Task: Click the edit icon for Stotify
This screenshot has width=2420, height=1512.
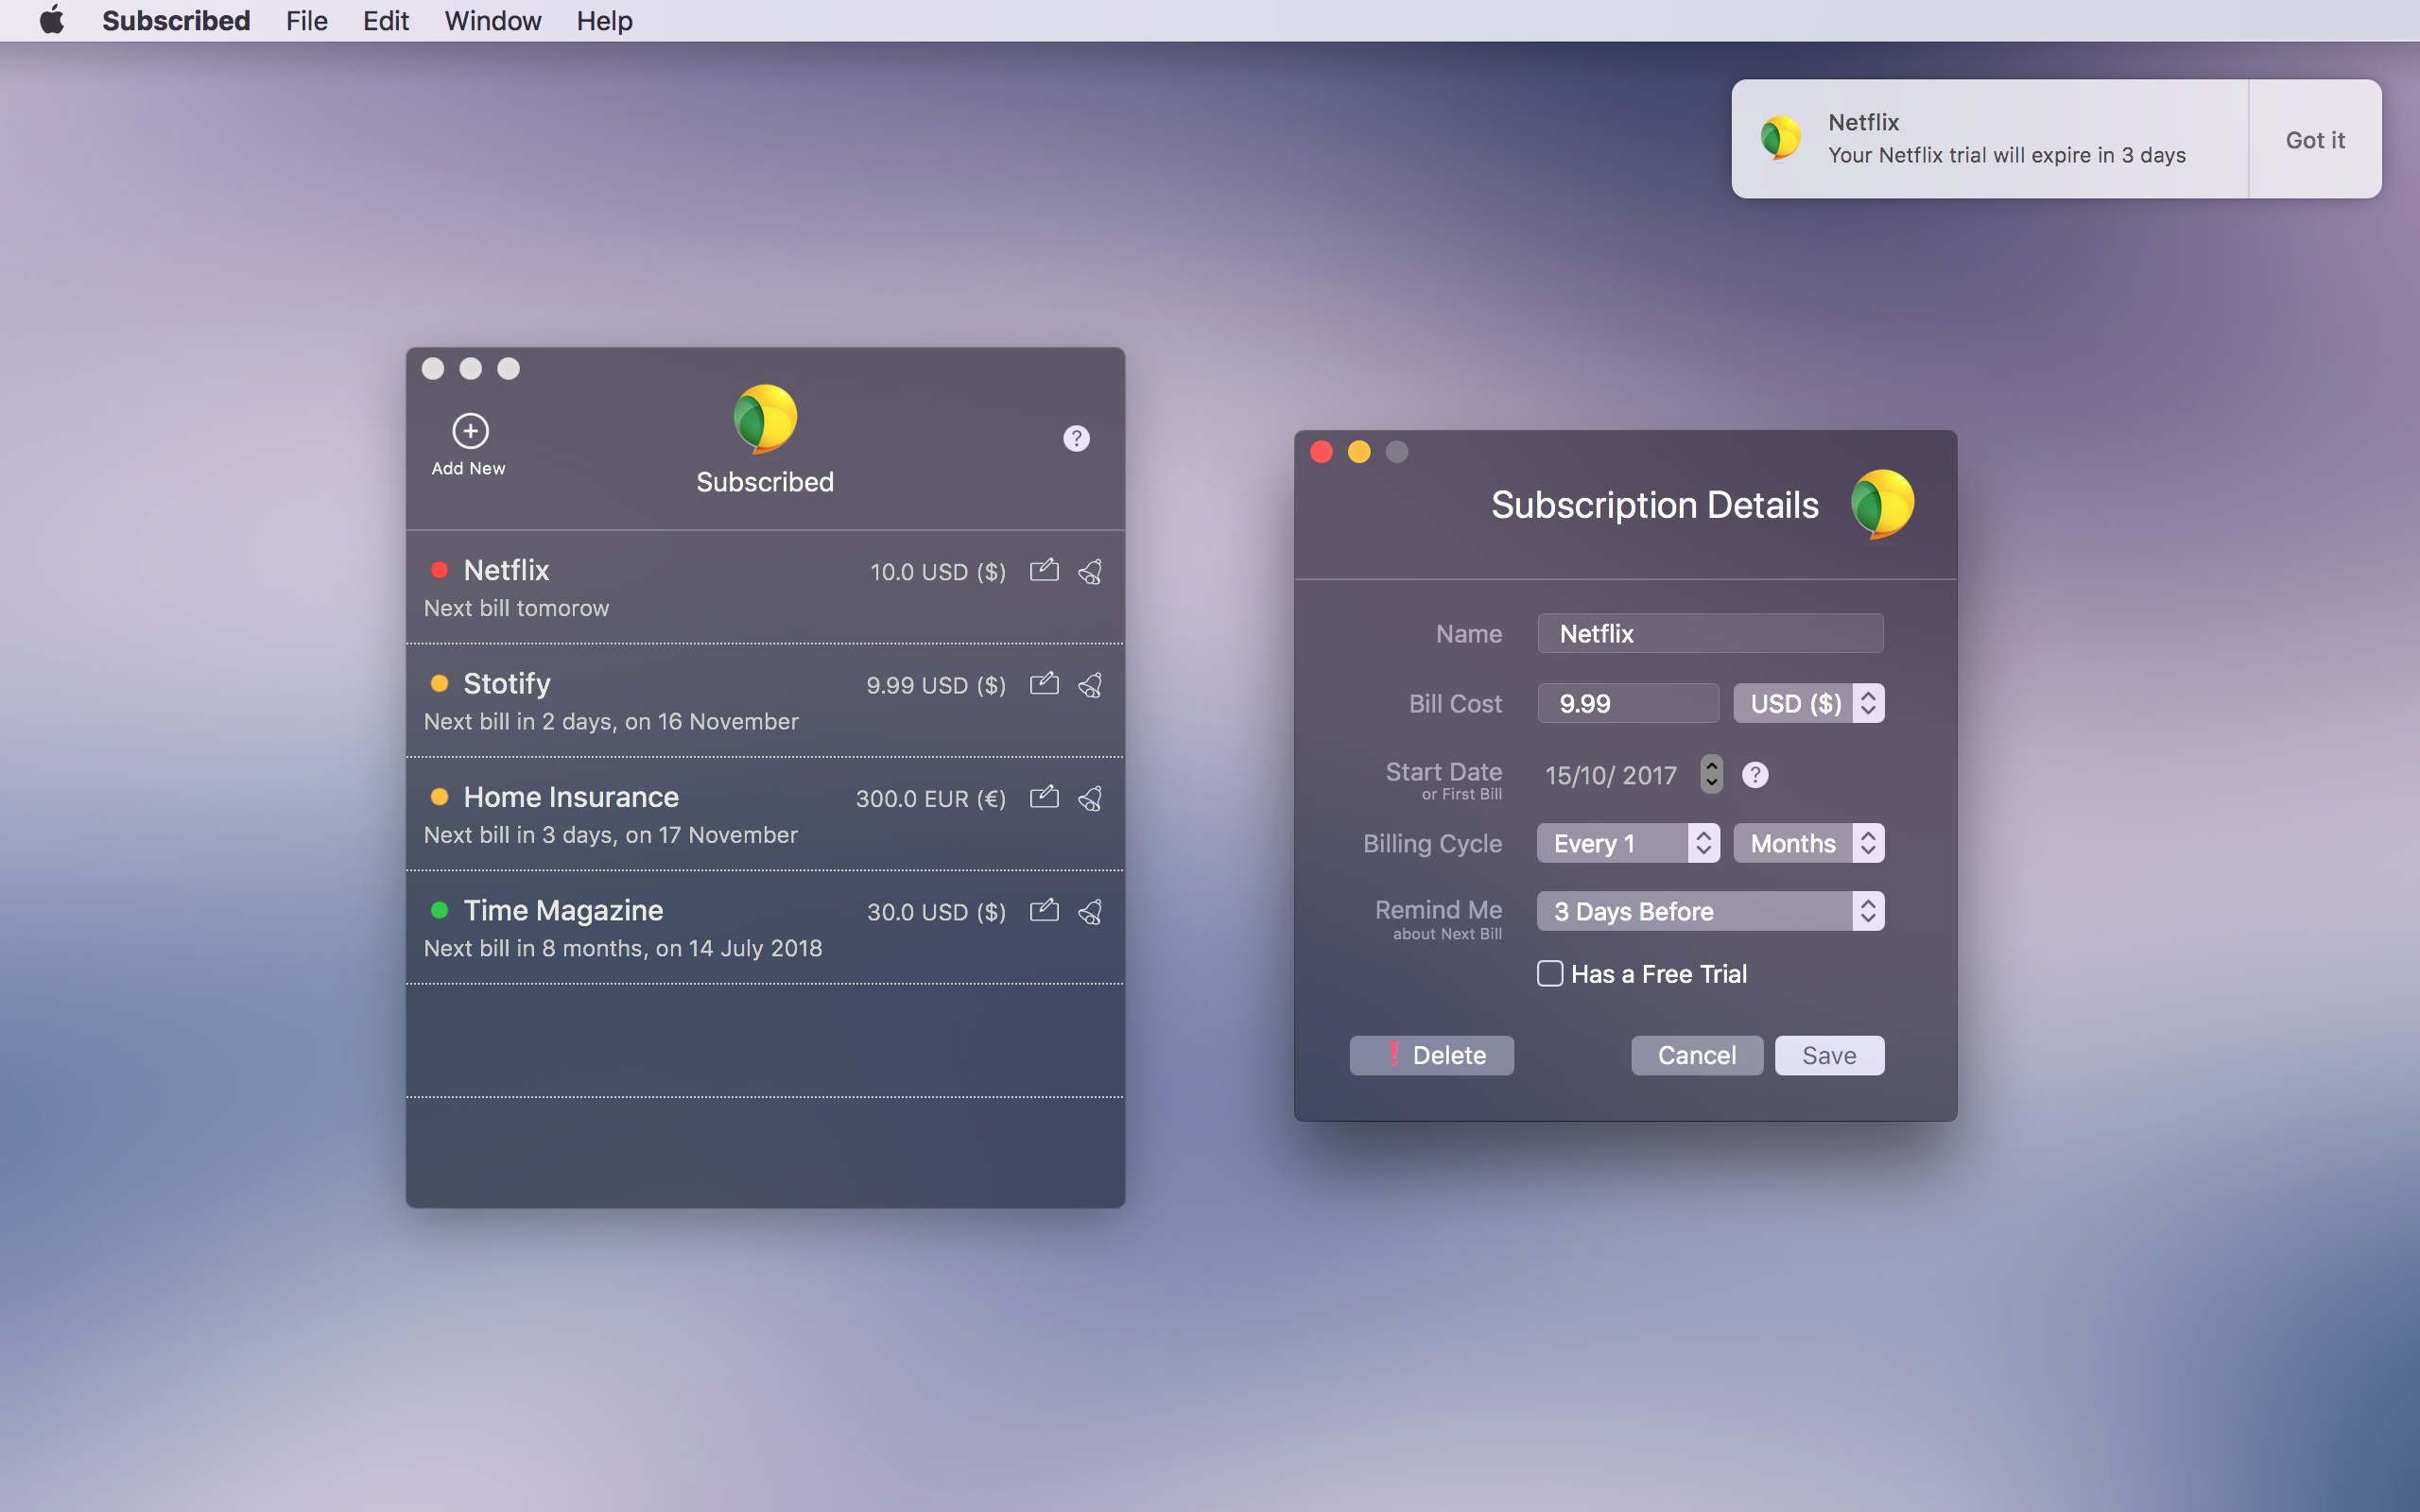Action: [x=1044, y=684]
